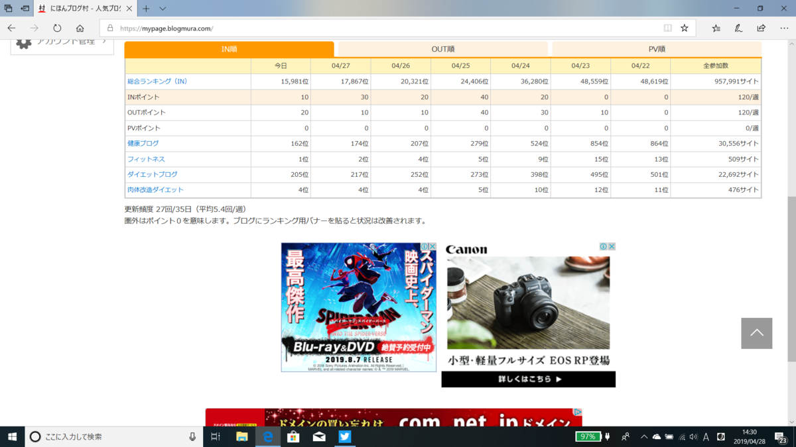
Task: Open the People icon in taskbar
Action: pos(626,436)
